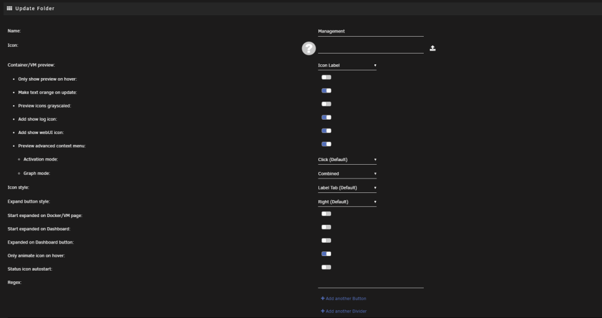This screenshot has height=318, width=602.
Task: Open Activation mode Click (Default) dropdown
Action: coord(347,159)
